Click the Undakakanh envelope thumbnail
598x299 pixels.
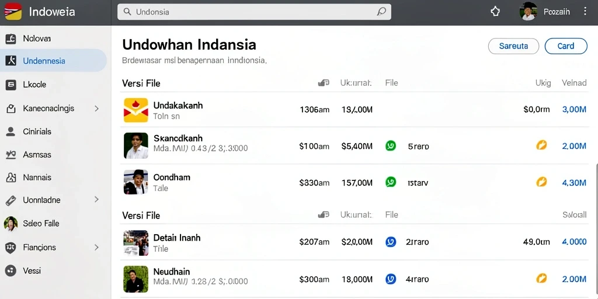pos(135,110)
